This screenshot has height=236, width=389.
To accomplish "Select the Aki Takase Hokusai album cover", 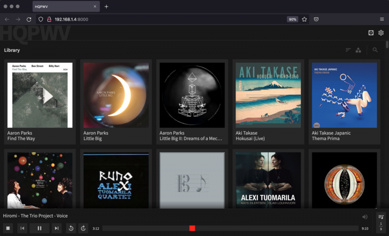I will (x=268, y=95).
